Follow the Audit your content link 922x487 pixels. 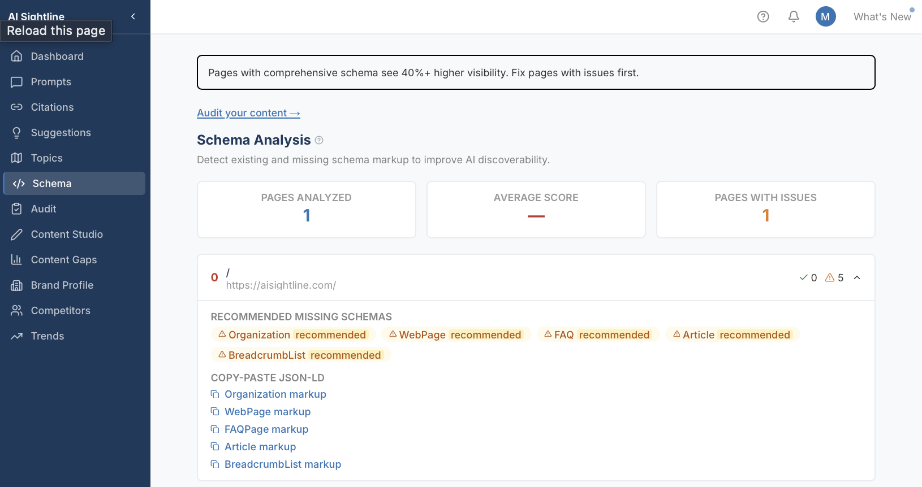(248, 113)
